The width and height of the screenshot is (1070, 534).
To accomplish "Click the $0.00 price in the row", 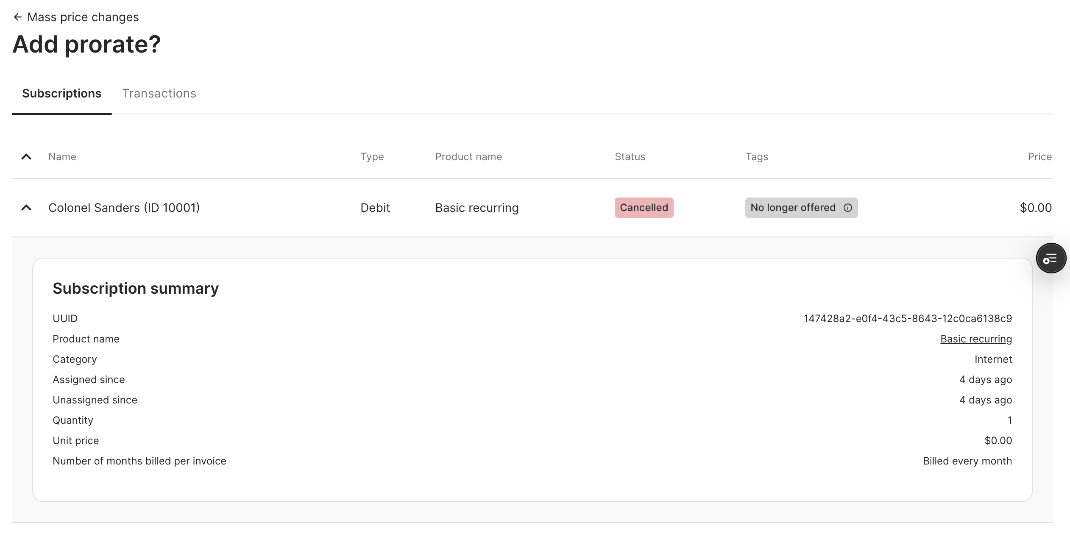I will (1036, 208).
